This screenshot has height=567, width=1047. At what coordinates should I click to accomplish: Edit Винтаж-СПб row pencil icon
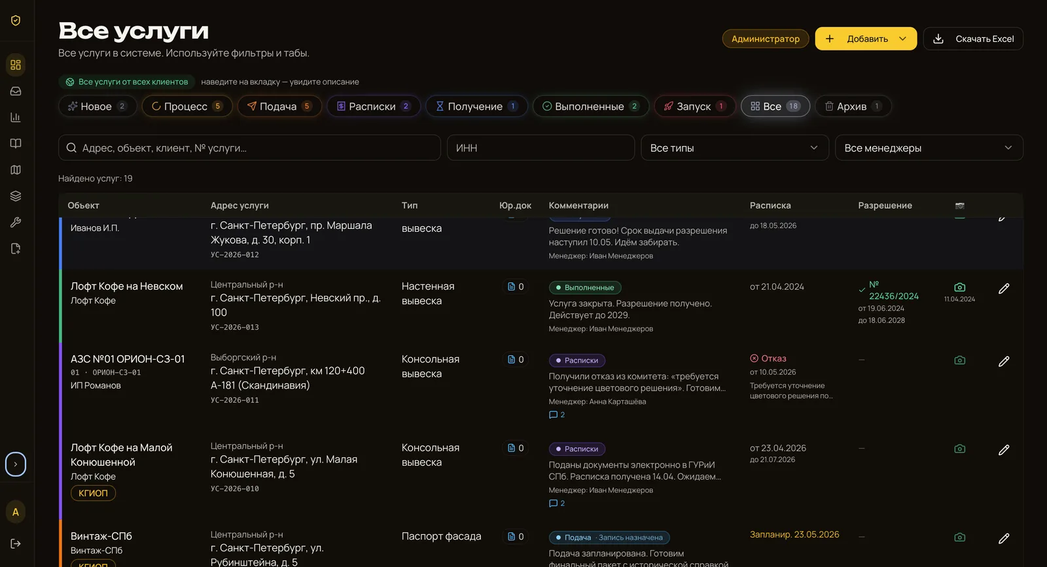[1004, 538]
